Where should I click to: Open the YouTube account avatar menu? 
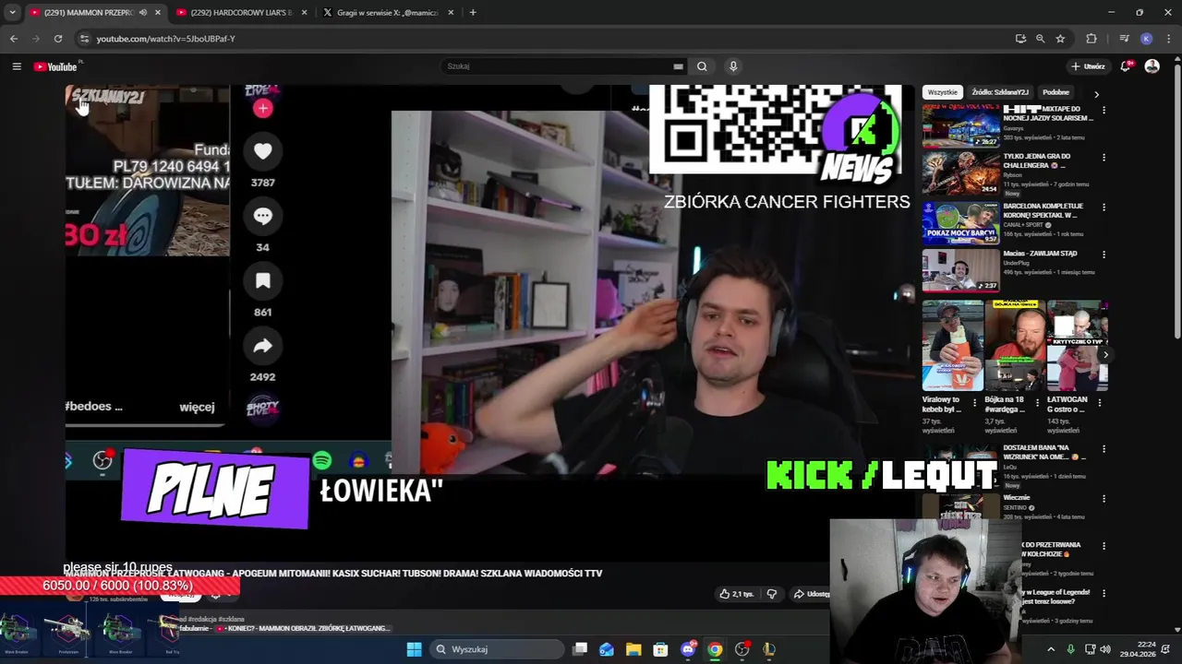[x=1152, y=66]
